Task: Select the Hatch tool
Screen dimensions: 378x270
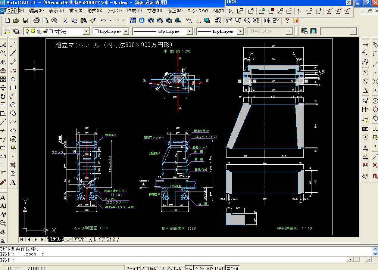Action: coord(13,165)
